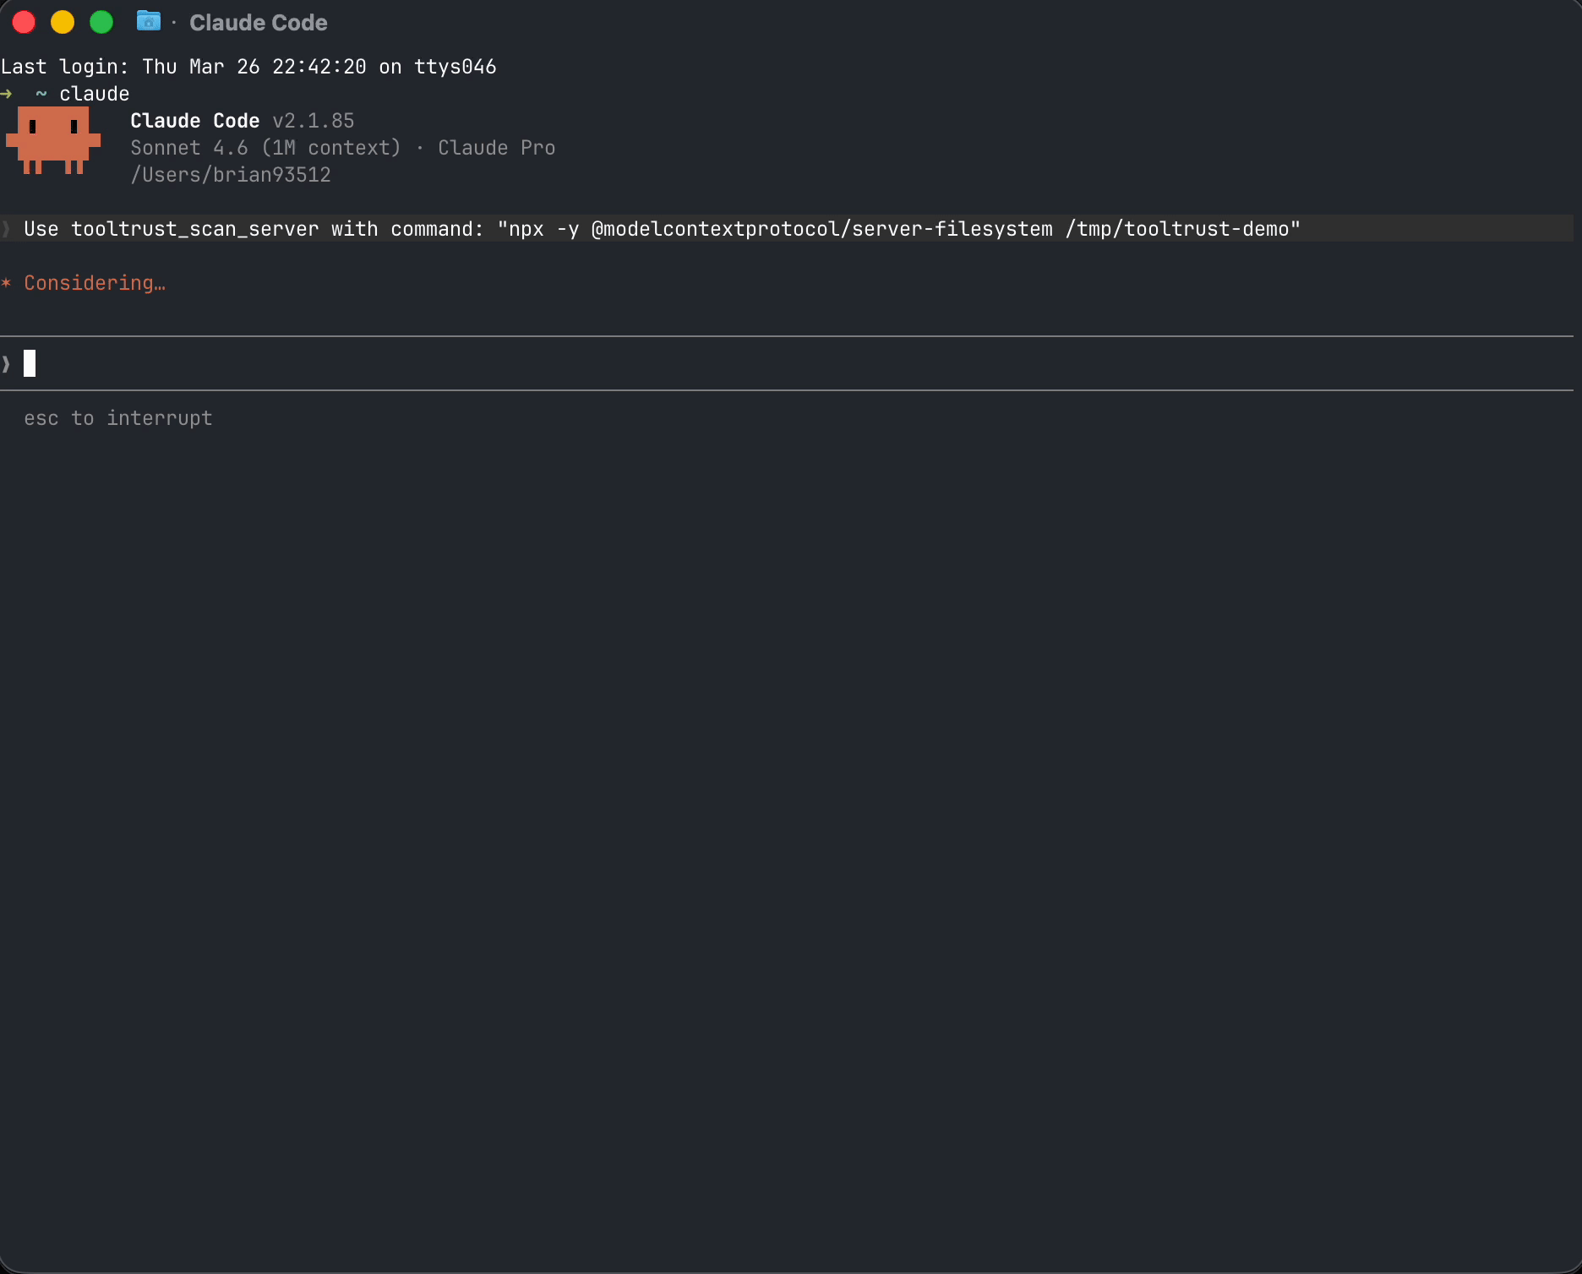Click the Claude Code title text
Image resolution: width=1582 pixels, height=1274 pixels.
(258, 23)
